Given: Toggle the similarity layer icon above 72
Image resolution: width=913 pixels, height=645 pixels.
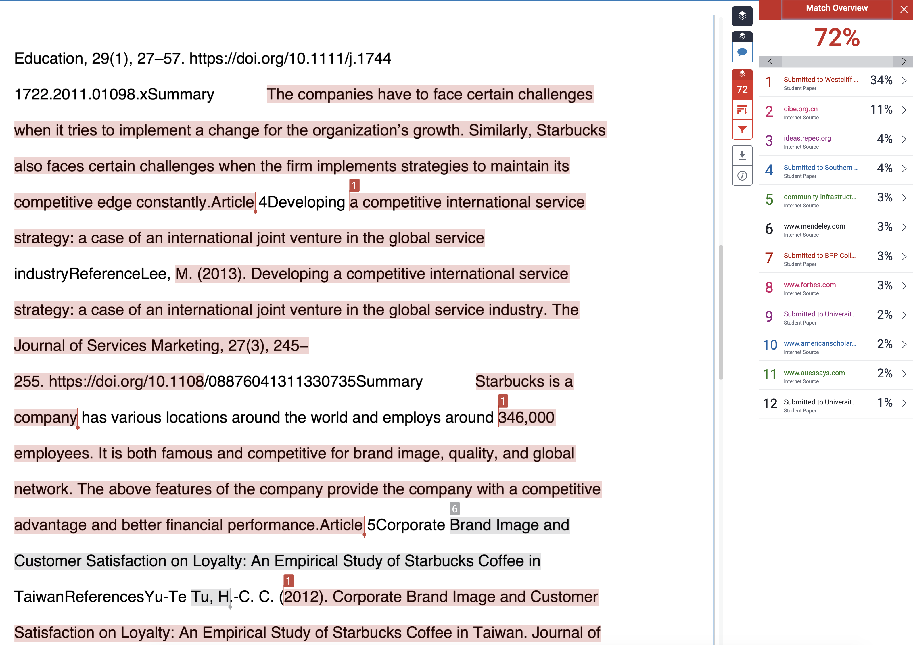Looking at the screenshot, I should point(742,74).
